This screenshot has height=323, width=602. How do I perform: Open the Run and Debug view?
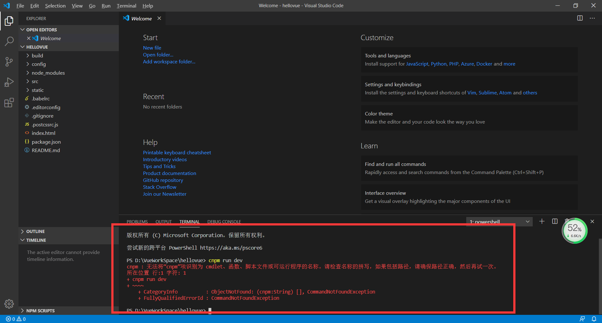9,82
